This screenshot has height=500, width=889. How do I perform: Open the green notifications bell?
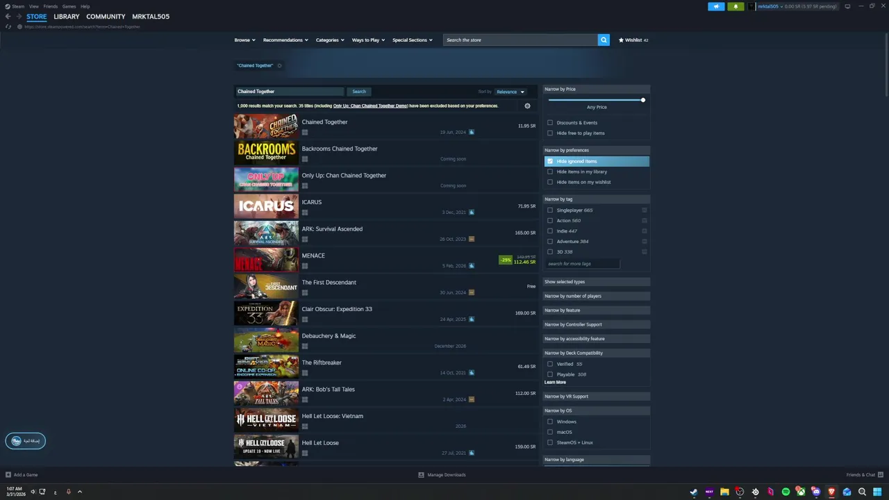pos(736,6)
